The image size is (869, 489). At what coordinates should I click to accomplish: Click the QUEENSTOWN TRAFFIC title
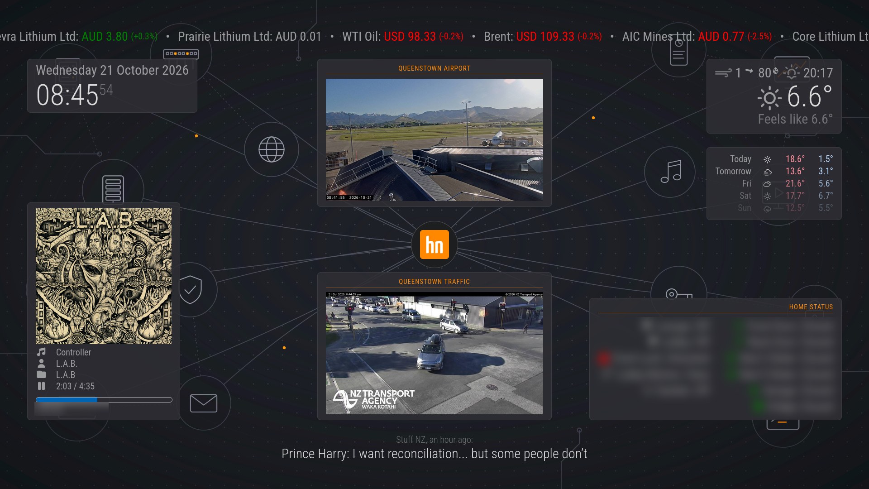(434, 282)
